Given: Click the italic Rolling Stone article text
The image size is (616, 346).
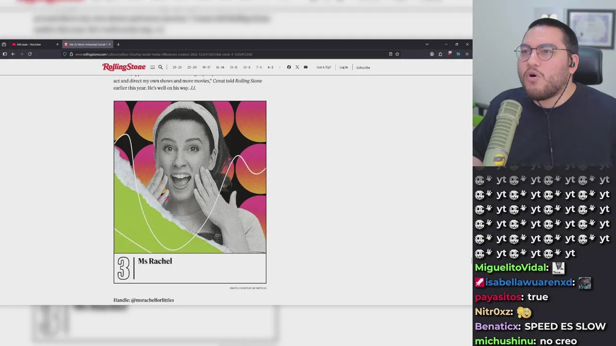Looking at the screenshot, I should click(x=248, y=81).
